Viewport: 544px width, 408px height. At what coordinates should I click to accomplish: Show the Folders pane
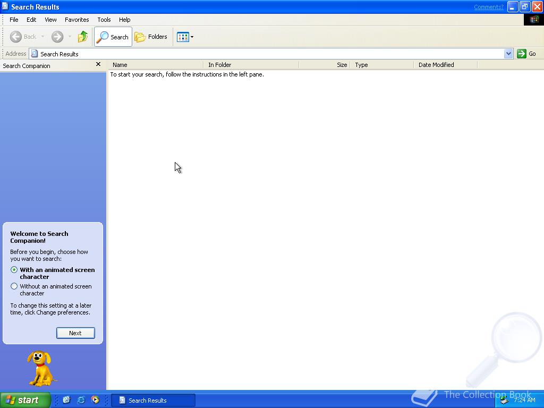[151, 37]
